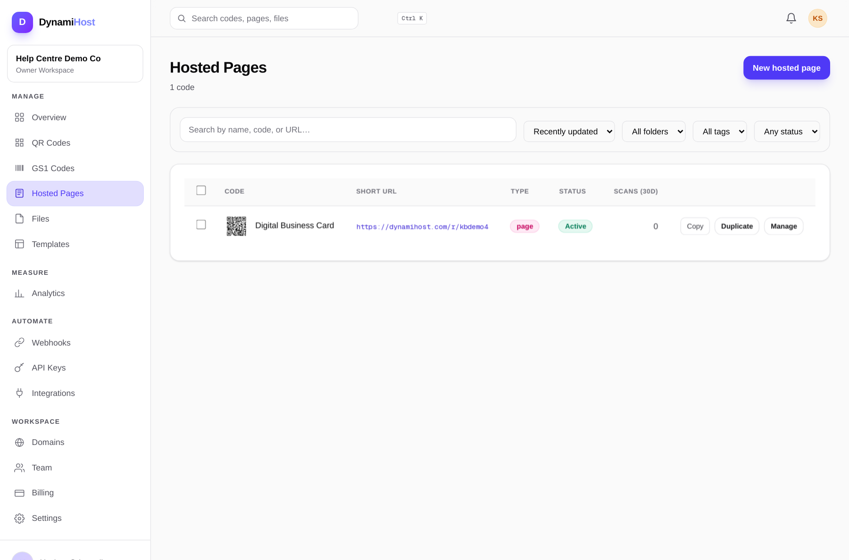Image resolution: width=849 pixels, height=560 pixels.
Task: Navigate to the Team page
Action: (x=75, y=468)
